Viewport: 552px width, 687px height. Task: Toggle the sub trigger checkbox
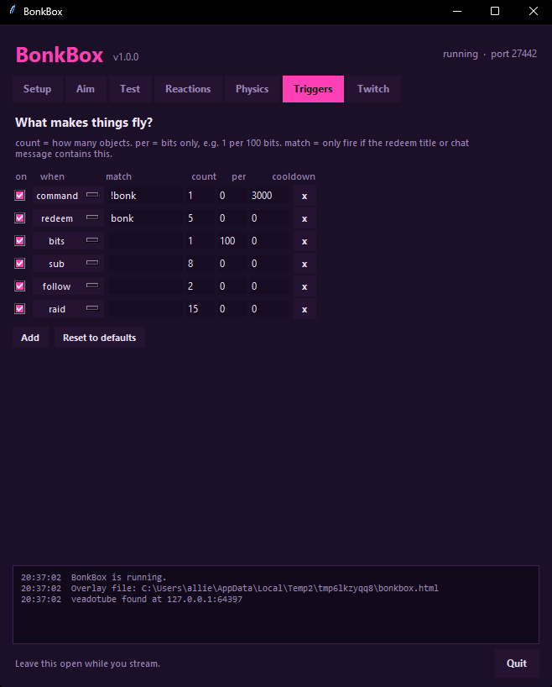[x=19, y=264]
